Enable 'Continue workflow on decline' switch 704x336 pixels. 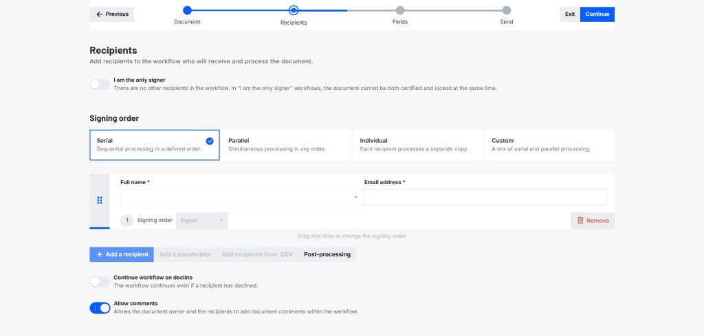pos(100,282)
